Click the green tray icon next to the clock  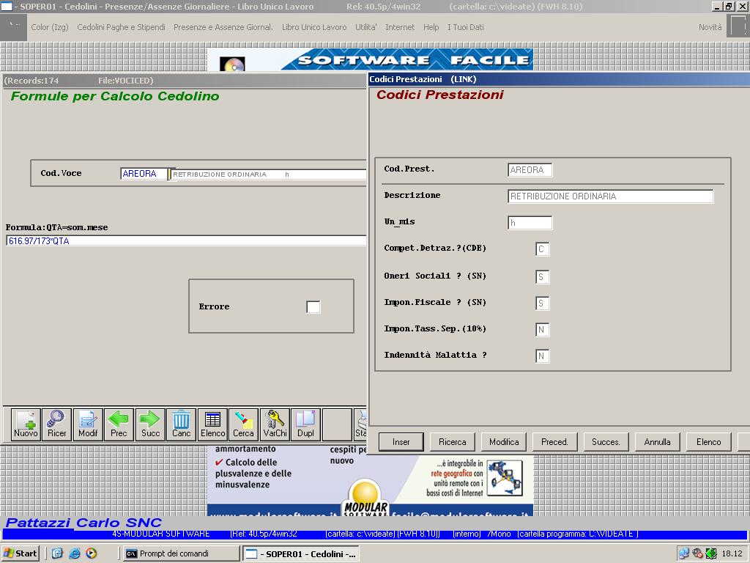point(711,553)
